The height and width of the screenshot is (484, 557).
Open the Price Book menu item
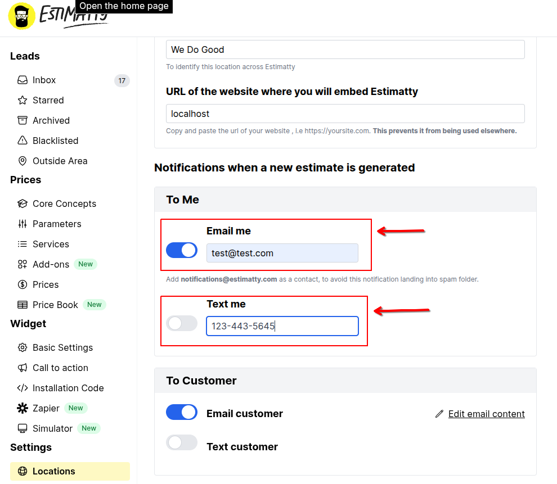tap(55, 305)
